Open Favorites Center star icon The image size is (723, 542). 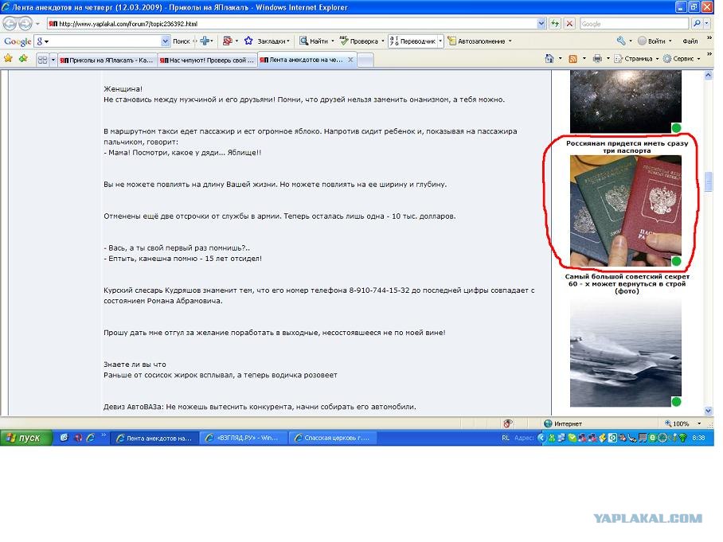(x=8, y=59)
